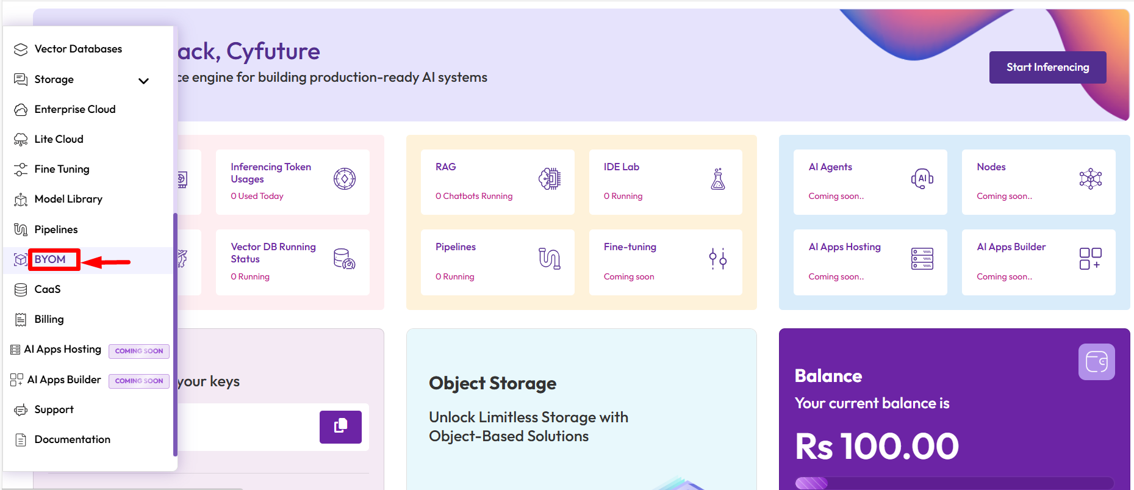Expand the Storage menu chevron
The width and height of the screenshot is (1134, 490).
(x=143, y=81)
